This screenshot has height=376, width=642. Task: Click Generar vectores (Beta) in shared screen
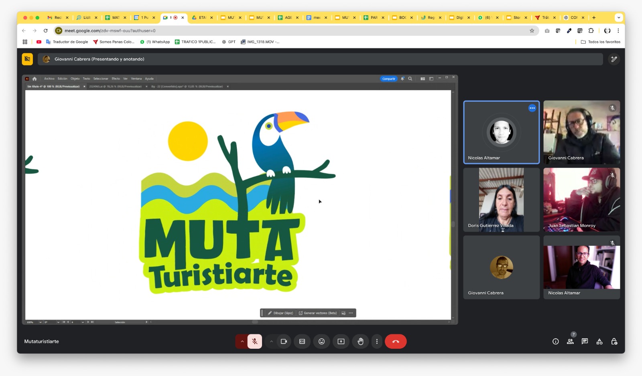point(318,313)
